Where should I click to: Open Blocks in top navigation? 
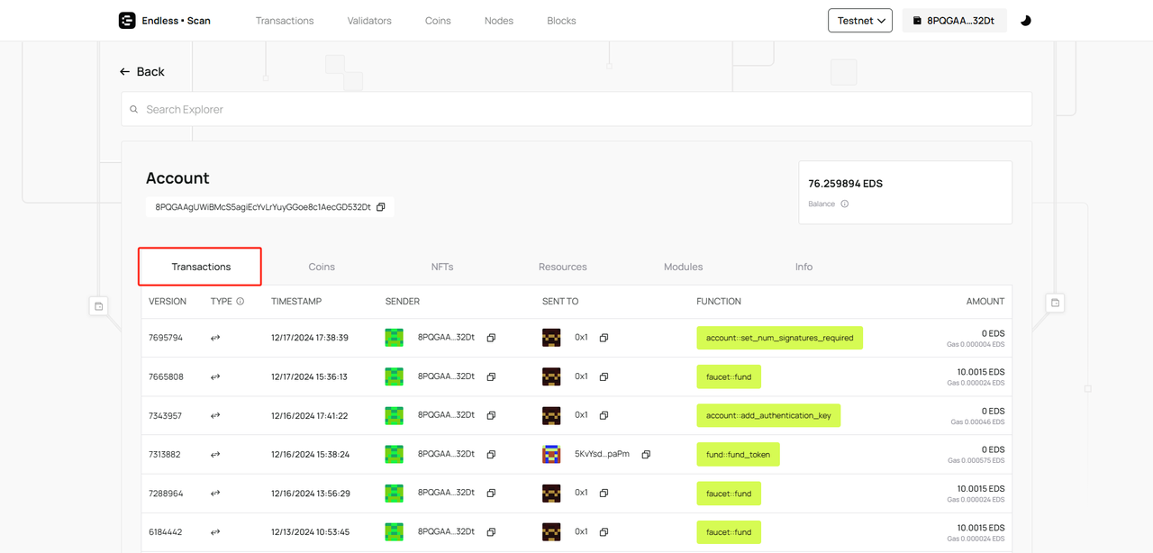(561, 21)
